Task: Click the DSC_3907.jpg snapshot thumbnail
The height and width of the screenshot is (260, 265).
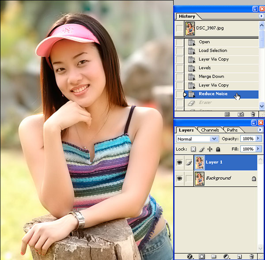Action: 190,29
